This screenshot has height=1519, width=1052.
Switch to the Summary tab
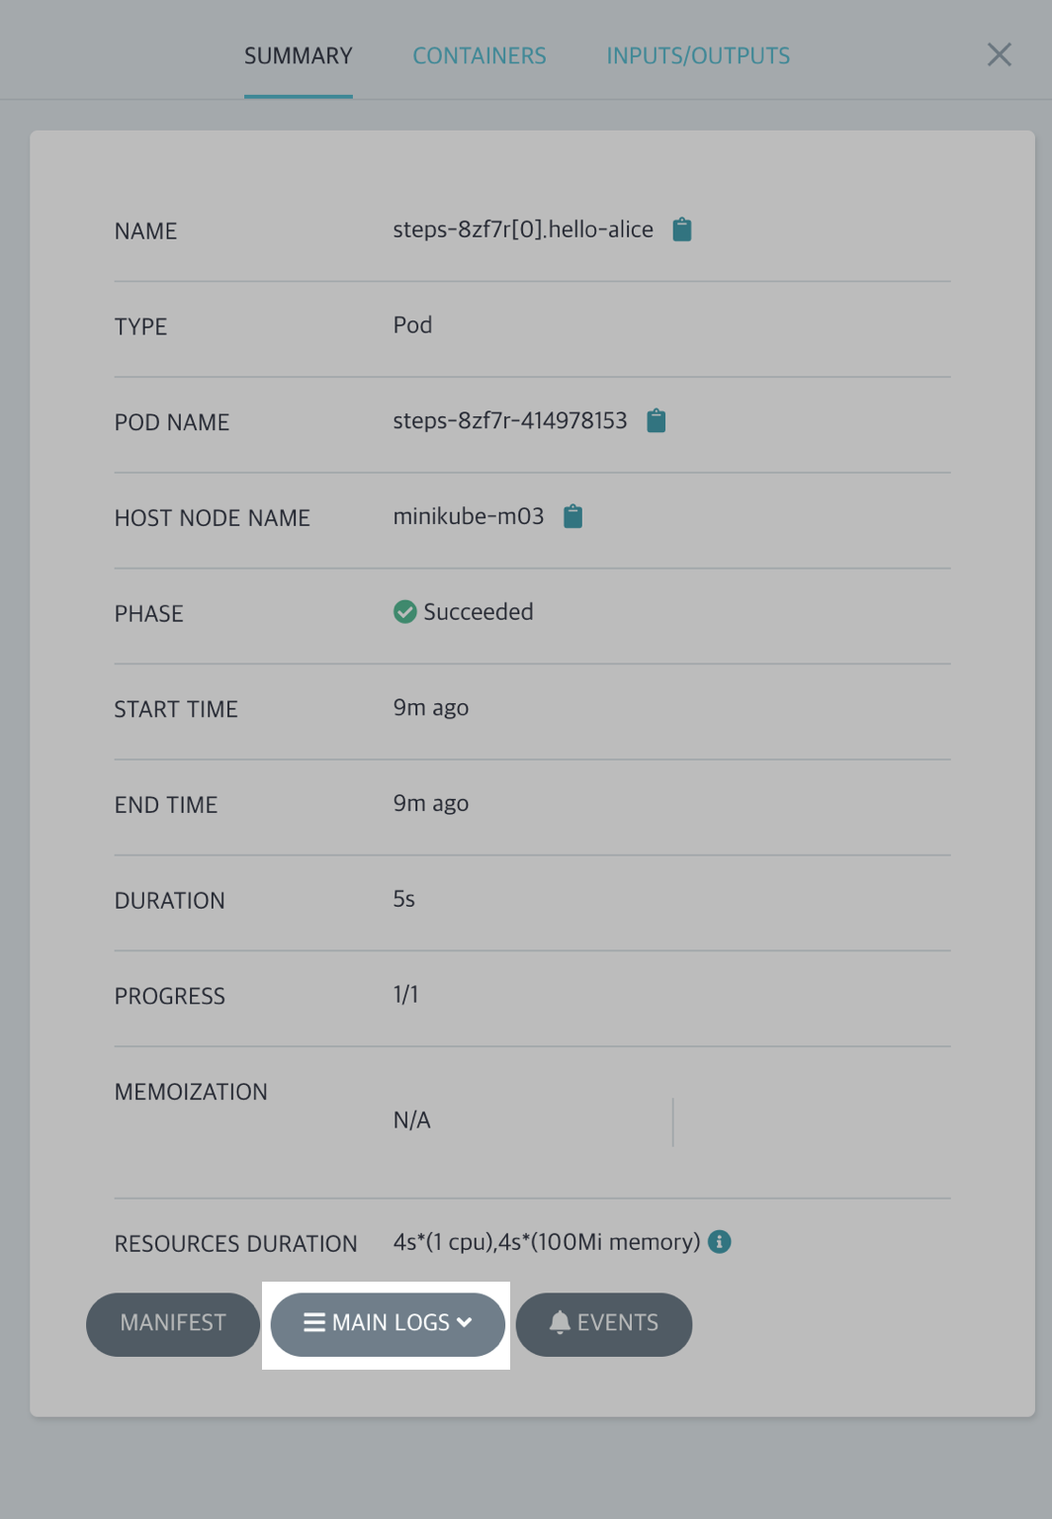[x=298, y=55]
